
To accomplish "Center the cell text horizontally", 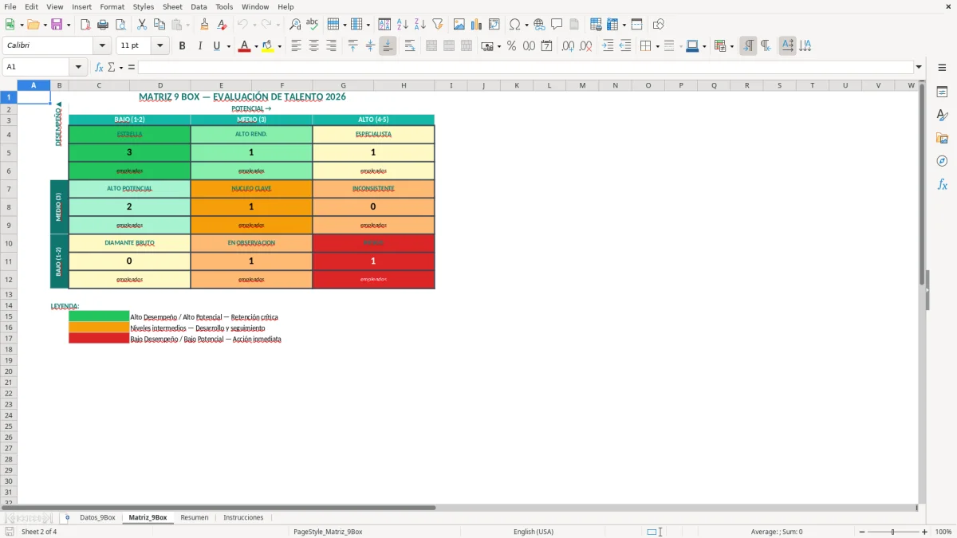I will [x=313, y=46].
